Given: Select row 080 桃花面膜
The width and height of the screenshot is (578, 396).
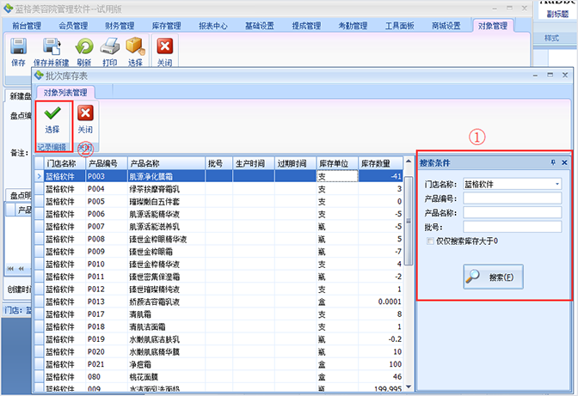Looking at the screenshot, I should point(224,376).
